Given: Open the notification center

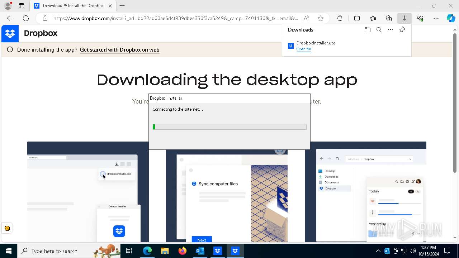Looking at the screenshot, I should pos(448,251).
